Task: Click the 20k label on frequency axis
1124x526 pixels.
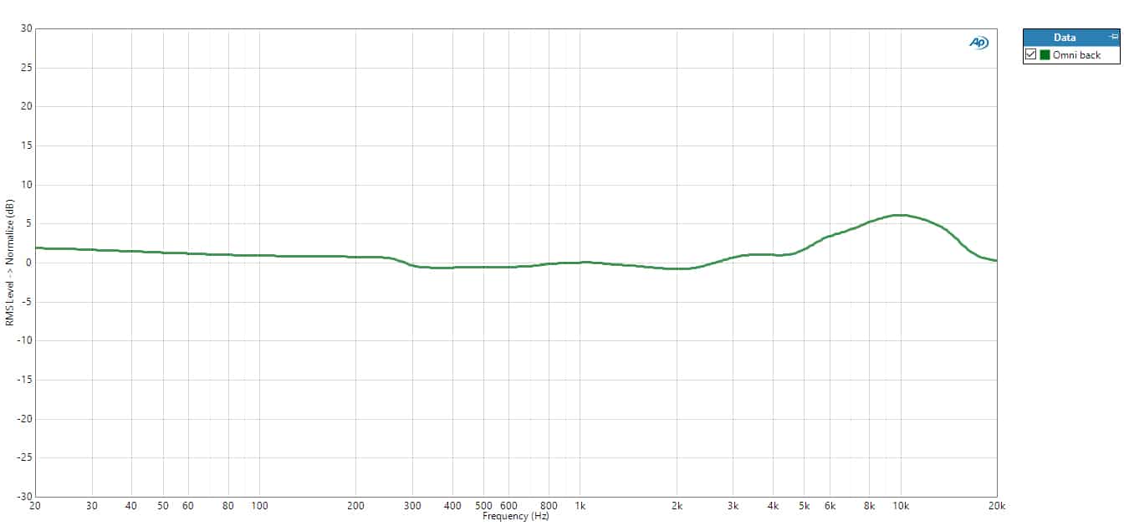Action: (997, 506)
